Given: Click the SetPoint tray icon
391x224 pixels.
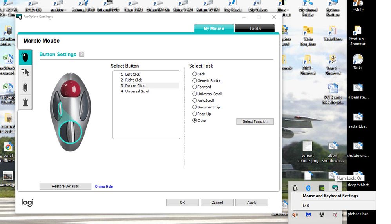Looking at the screenshot, I should tap(335, 188).
